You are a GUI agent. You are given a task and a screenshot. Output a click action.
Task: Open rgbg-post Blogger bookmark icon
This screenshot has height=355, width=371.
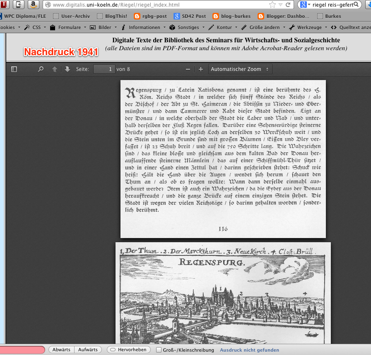pyautogui.click(x=137, y=16)
